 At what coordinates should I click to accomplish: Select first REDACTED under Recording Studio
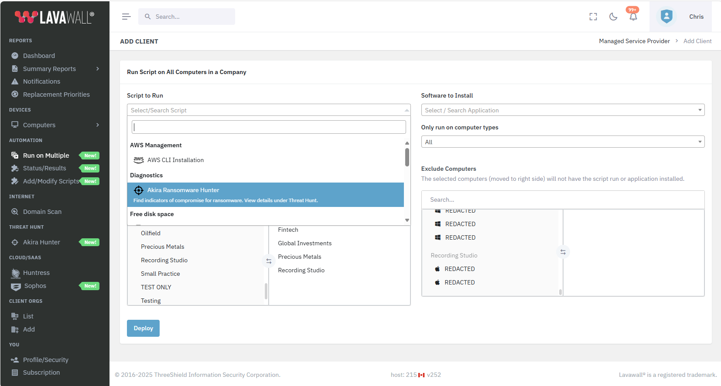459,269
